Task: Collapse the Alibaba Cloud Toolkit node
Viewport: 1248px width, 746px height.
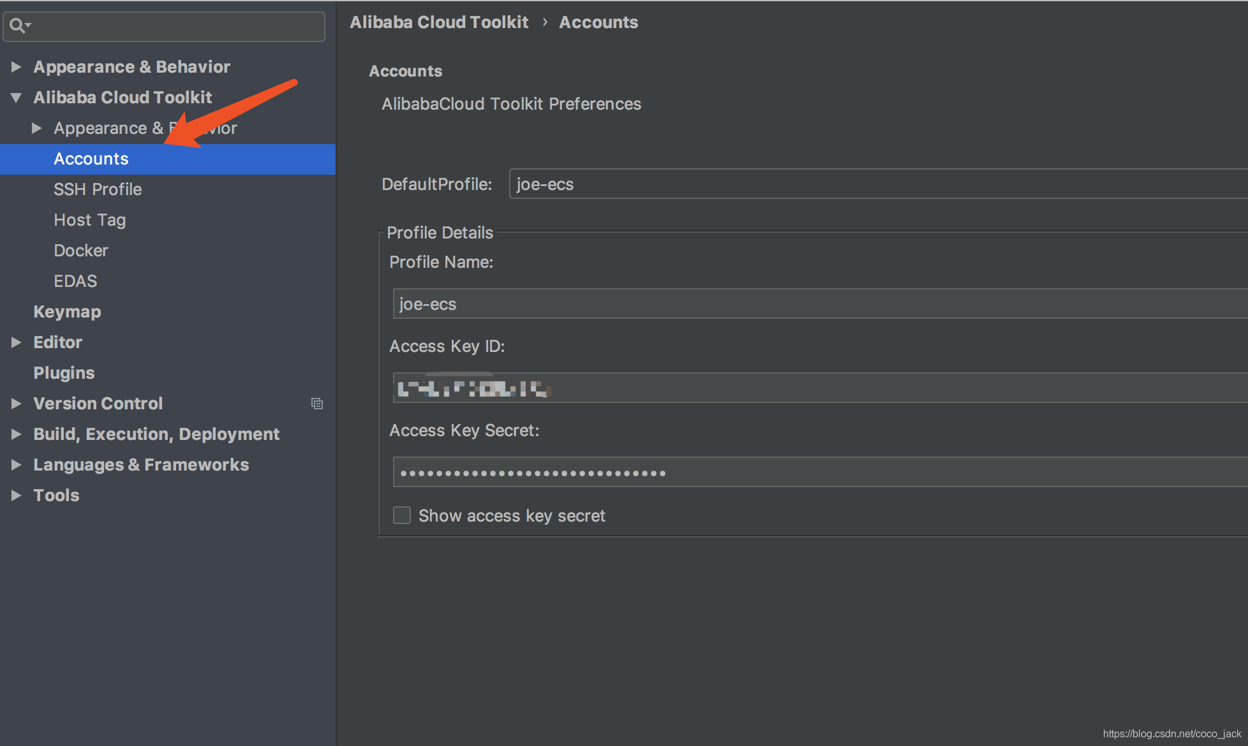Action: tap(17, 98)
